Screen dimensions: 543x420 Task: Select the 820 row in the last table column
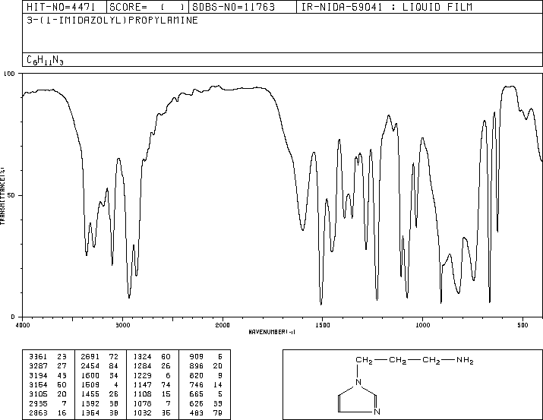[206, 375]
